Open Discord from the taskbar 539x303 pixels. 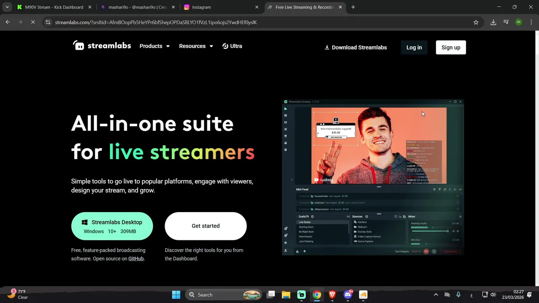pos(348,295)
